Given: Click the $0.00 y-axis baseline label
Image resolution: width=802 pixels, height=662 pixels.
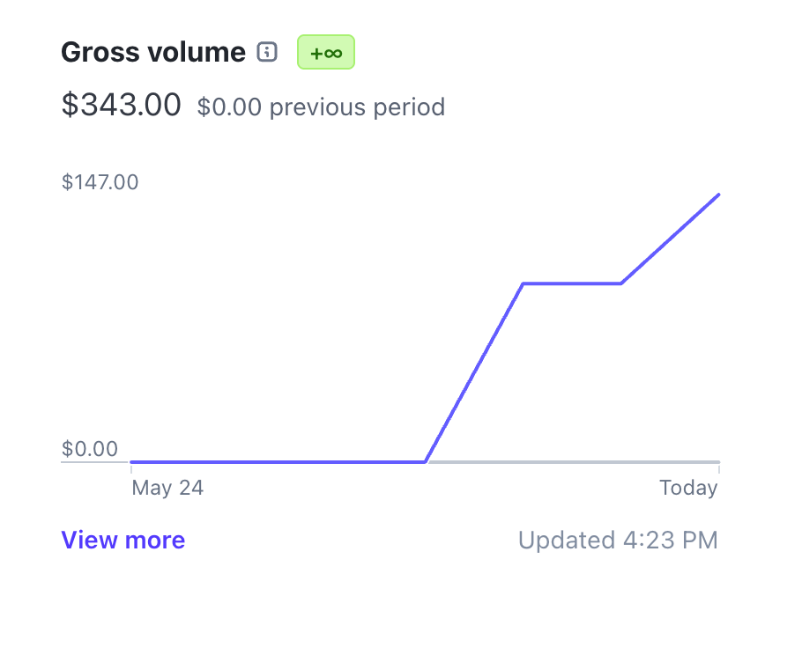Looking at the screenshot, I should [89, 449].
